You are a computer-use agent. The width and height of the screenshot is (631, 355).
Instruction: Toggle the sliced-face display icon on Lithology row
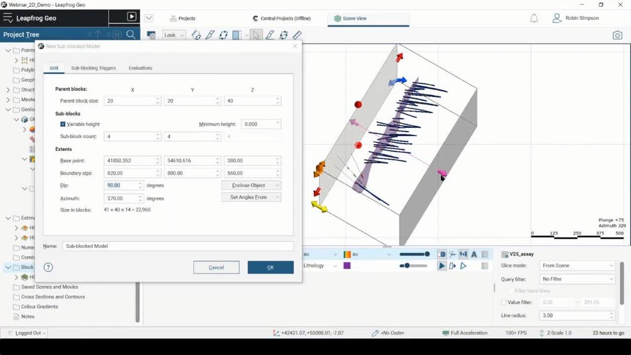(452, 266)
